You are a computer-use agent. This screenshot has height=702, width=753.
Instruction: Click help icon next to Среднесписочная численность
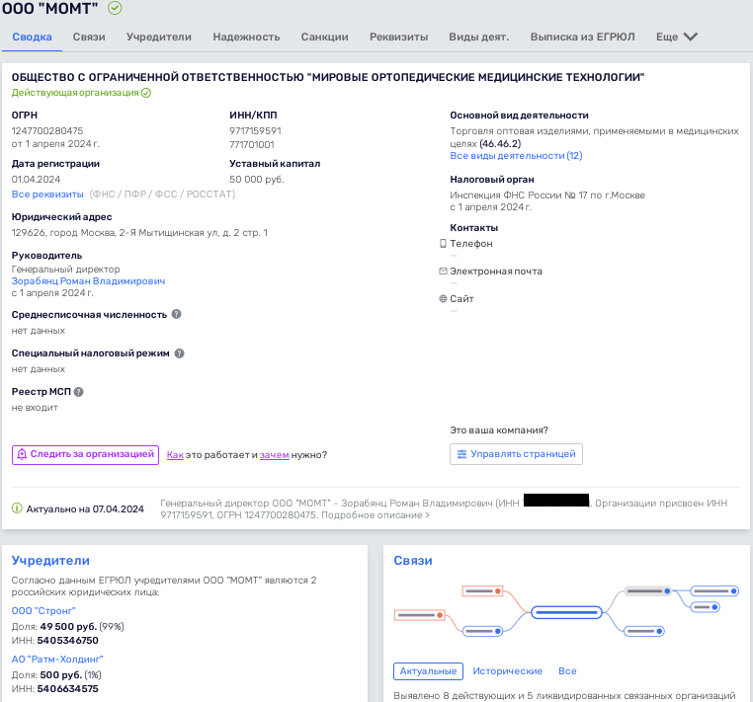tap(177, 314)
